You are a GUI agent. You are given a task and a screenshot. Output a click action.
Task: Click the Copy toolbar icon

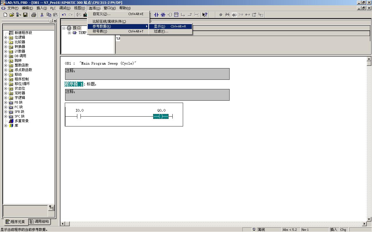click(49, 15)
